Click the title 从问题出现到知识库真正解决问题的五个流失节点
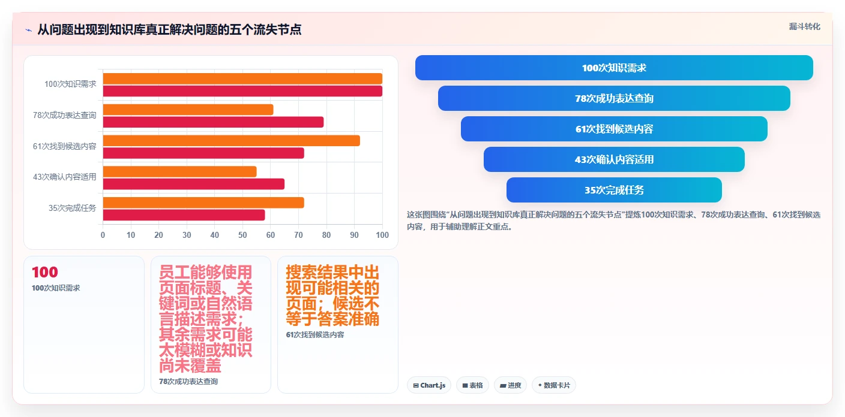This screenshot has height=417, width=845. click(169, 29)
